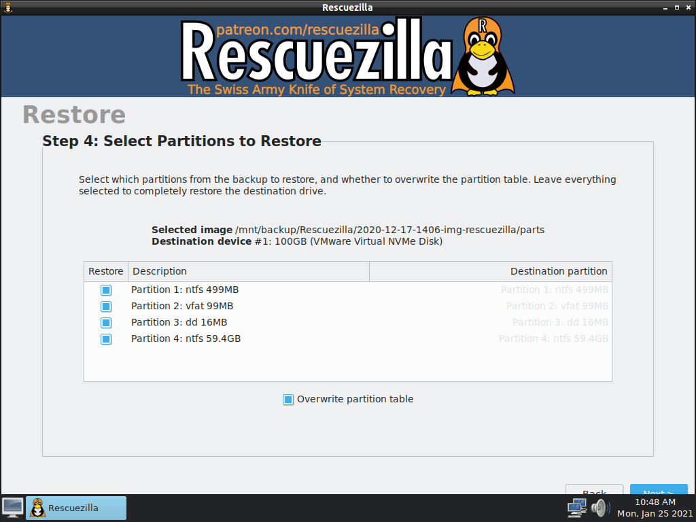
Task: Open destination dropdown for Partition 4 ntfs 59.4GB
Action: pyautogui.click(x=553, y=339)
